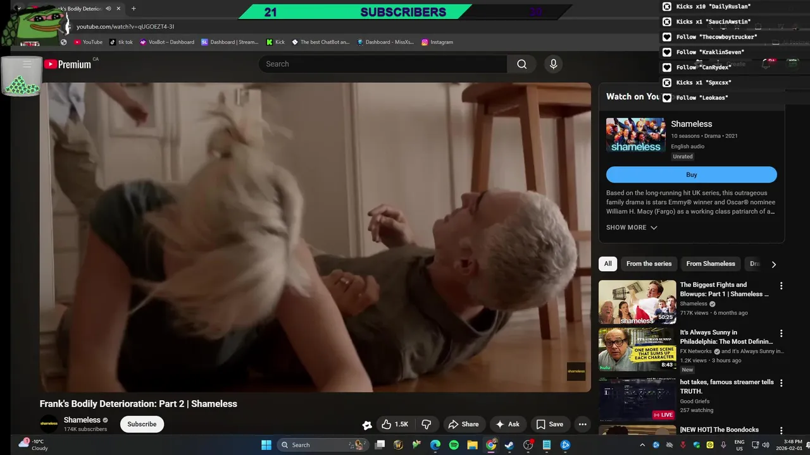This screenshot has width=810, height=455.
Task: Like the video showing 1.5K likes
Action: [394, 424]
